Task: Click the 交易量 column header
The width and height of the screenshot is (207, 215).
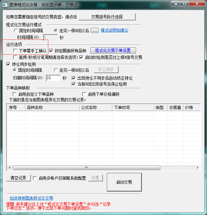Action: coord(175,107)
